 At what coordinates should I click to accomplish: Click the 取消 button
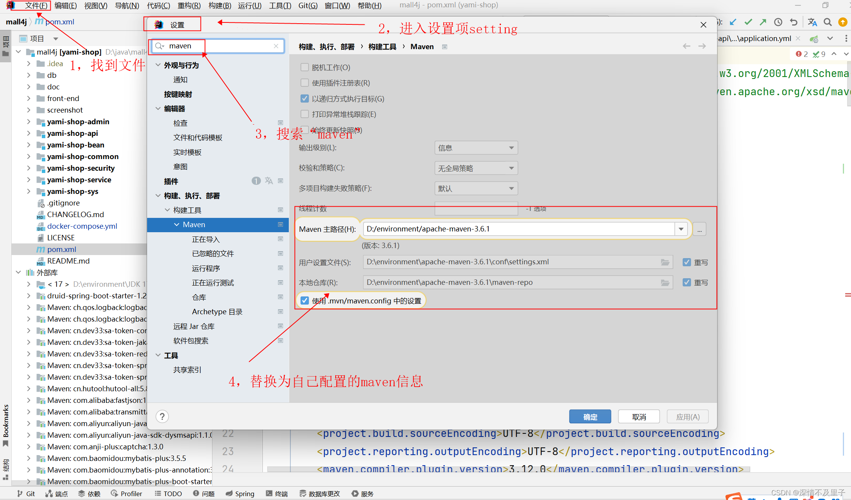coord(639,417)
